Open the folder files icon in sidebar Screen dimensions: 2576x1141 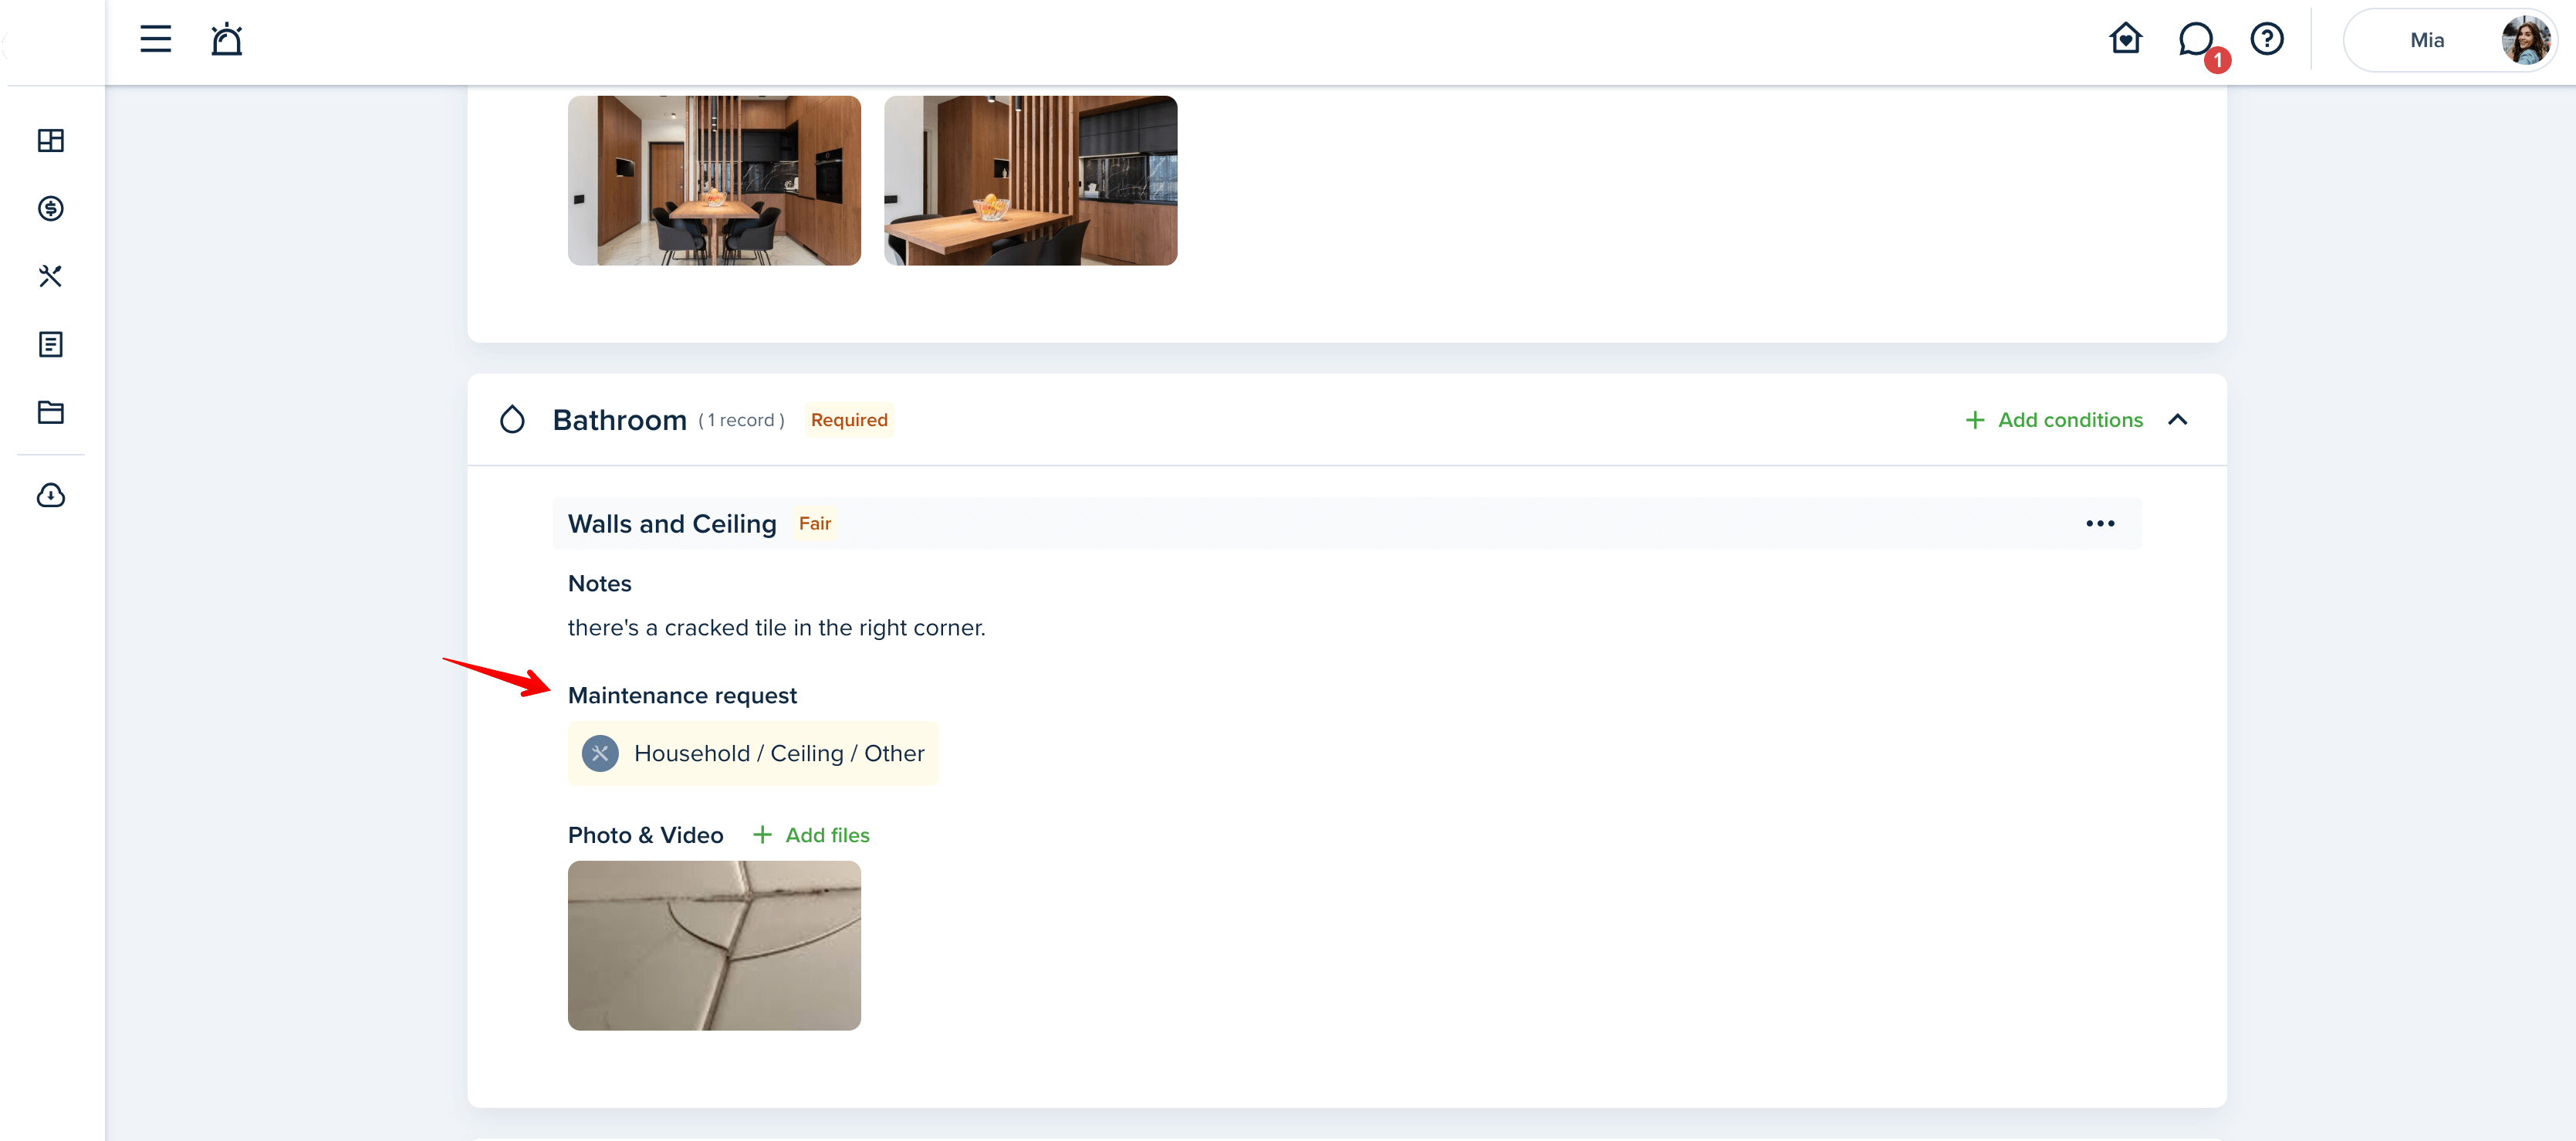click(x=51, y=412)
